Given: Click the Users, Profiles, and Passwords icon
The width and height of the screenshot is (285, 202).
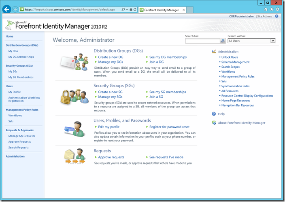Looking at the screenshot, I should pos(74,129).
